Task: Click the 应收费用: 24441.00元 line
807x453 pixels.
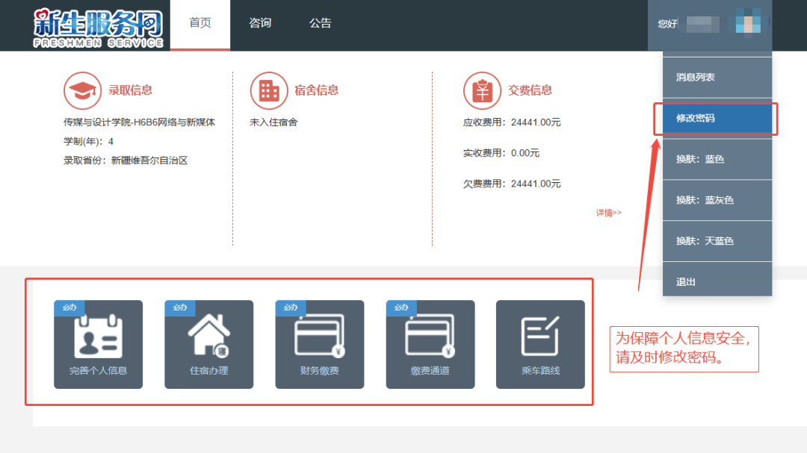Action: coord(512,122)
